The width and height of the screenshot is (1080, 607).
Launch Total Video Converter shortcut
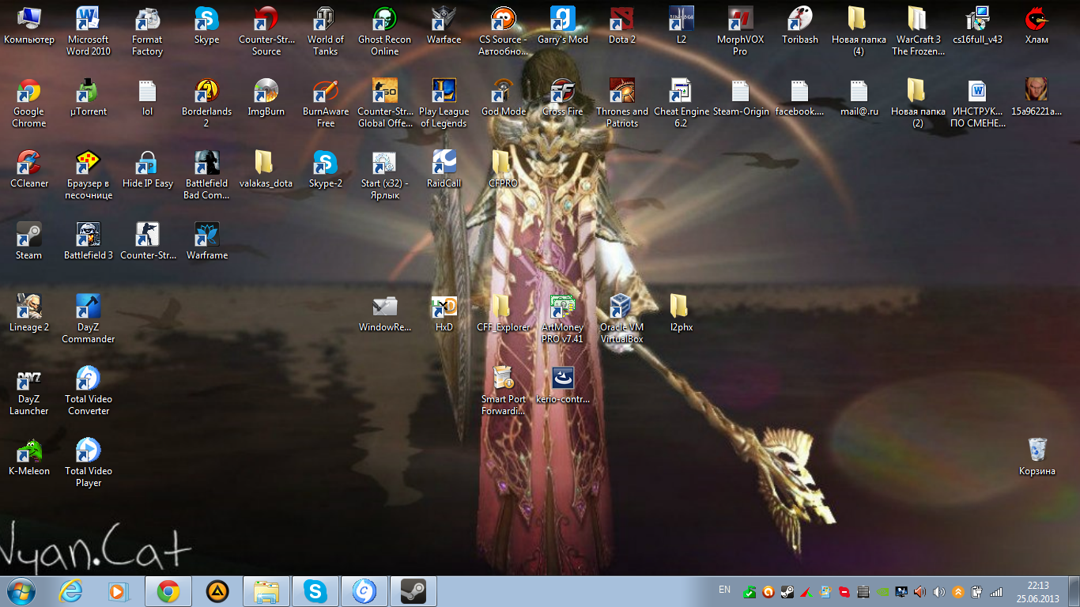point(89,390)
